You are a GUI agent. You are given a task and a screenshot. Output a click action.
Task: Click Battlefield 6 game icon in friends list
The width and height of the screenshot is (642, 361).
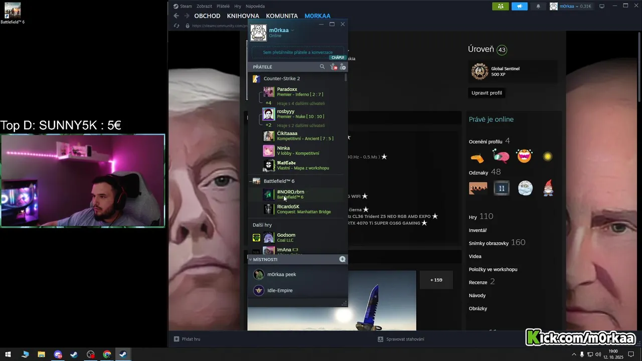tap(256, 181)
